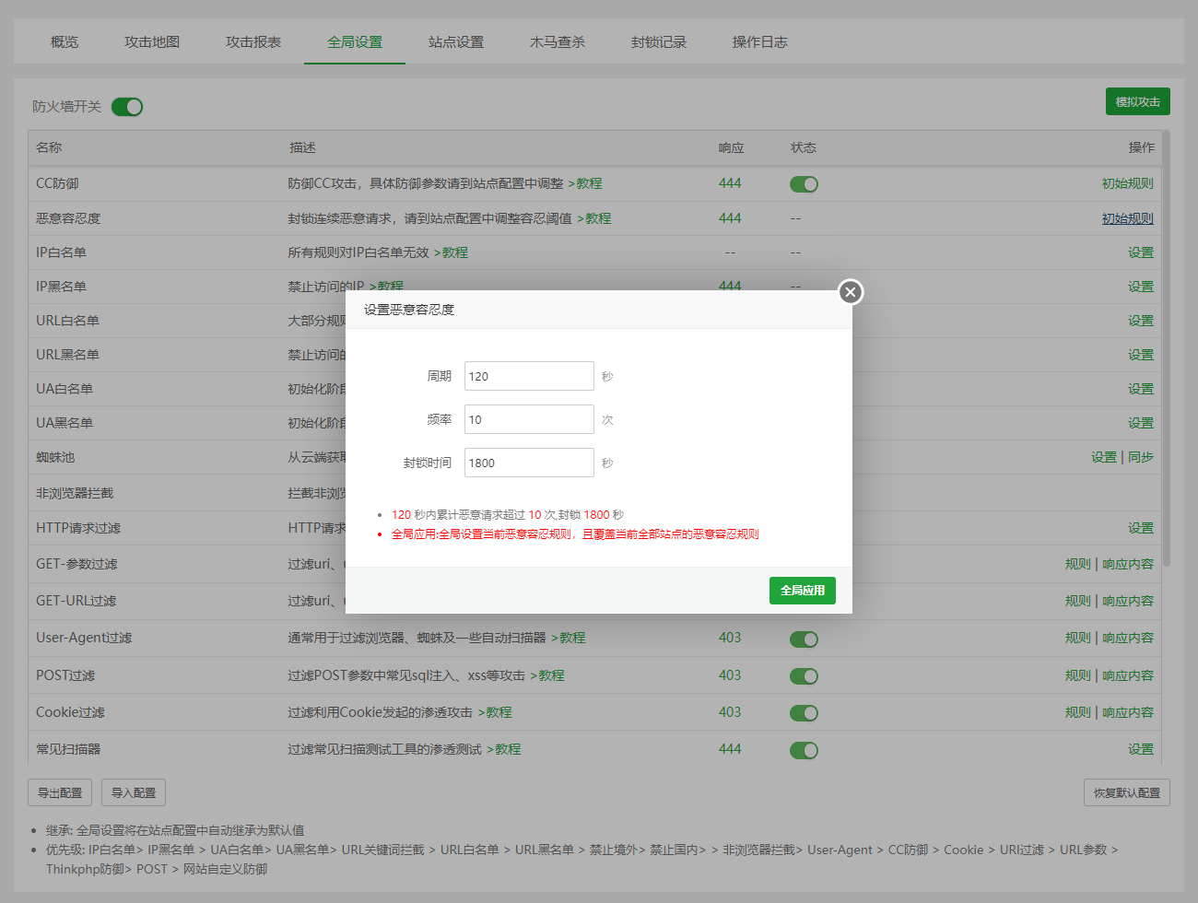Click the 模拟攻击 button

point(1137,101)
